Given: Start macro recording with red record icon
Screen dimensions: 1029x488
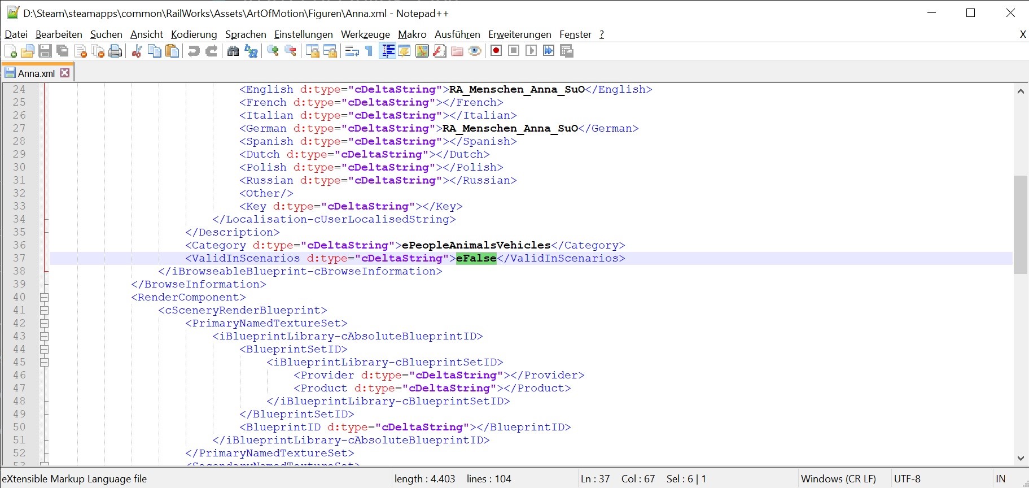Looking at the screenshot, I should tap(496, 51).
